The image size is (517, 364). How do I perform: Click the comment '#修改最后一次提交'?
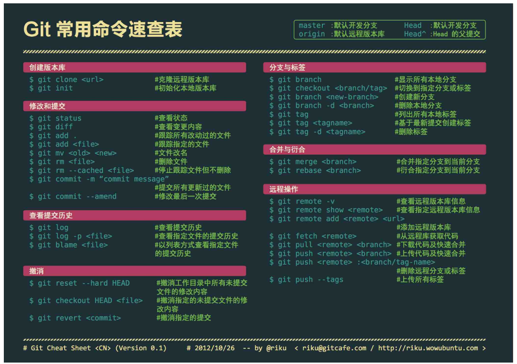click(186, 197)
